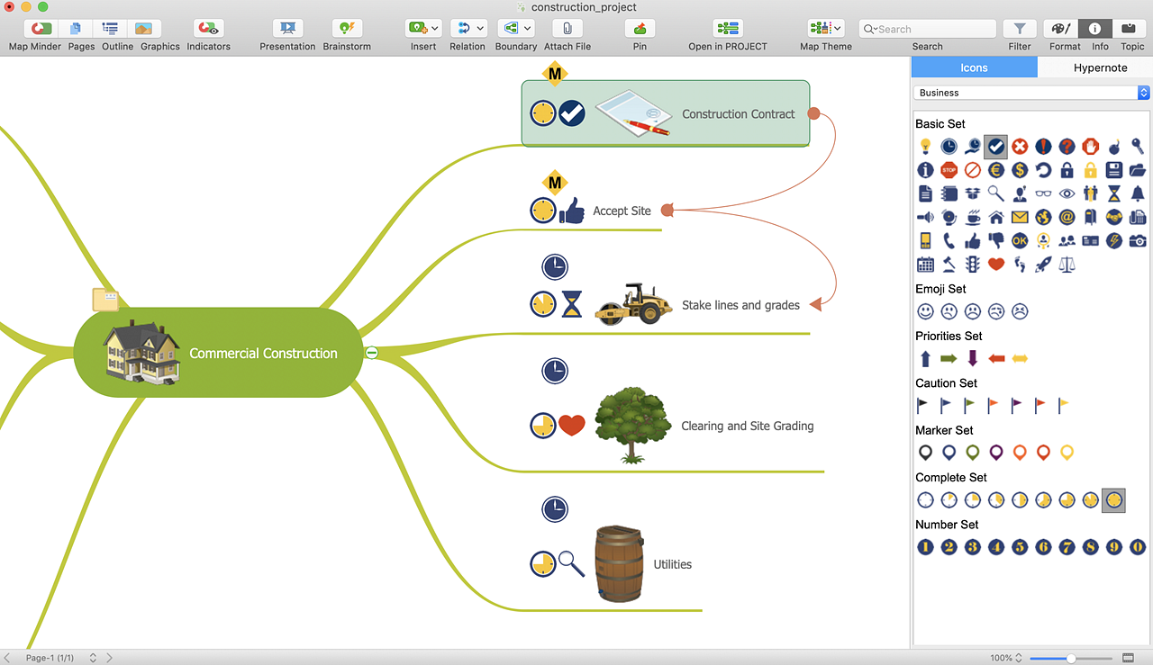Pick the number 5 icon
This screenshot has width=1153, height=665.
[1020, 546]
